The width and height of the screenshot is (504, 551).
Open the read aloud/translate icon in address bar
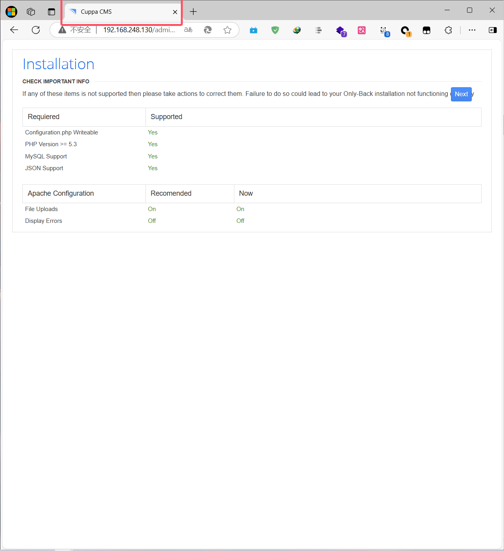point(188,30)
